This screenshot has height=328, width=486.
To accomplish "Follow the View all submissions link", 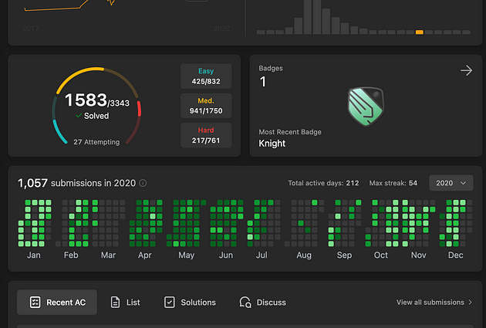I will (434, 303).
